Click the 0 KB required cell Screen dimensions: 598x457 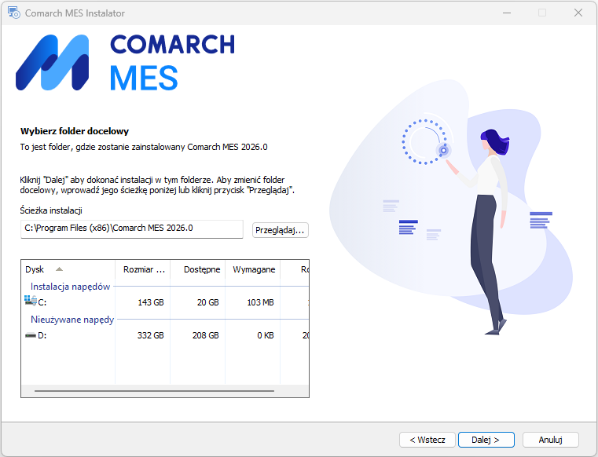[266, 335]
